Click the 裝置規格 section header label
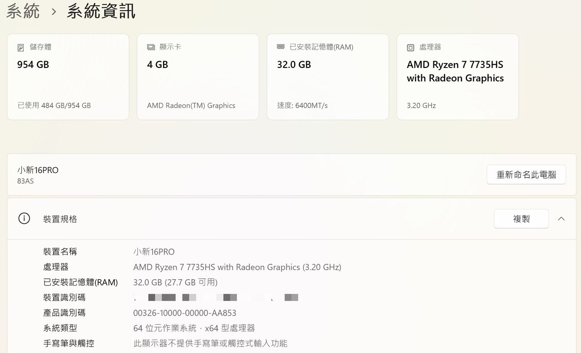581x353 pixels. pos(60,219)
